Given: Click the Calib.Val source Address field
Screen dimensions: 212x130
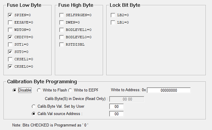Looking at the screenshot, I should point(116,114).
